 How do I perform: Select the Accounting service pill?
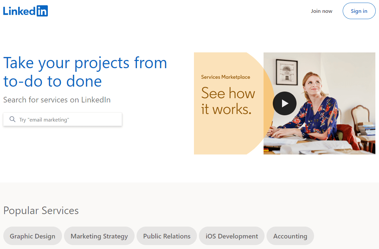point(290,236)
